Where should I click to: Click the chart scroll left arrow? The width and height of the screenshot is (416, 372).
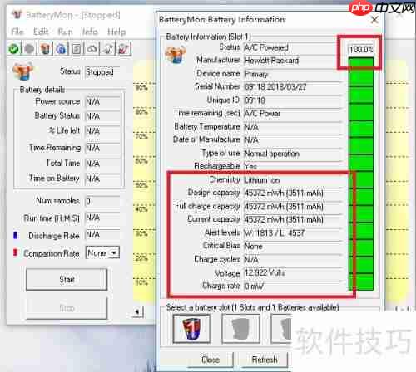click(137, 312)
